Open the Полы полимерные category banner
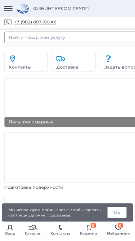Screen dimensions: 135x241 (x=69, y=103)
